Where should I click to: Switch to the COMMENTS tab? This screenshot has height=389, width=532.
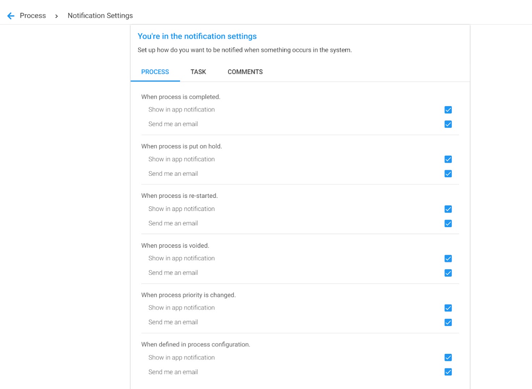click(x=245, y=72)
